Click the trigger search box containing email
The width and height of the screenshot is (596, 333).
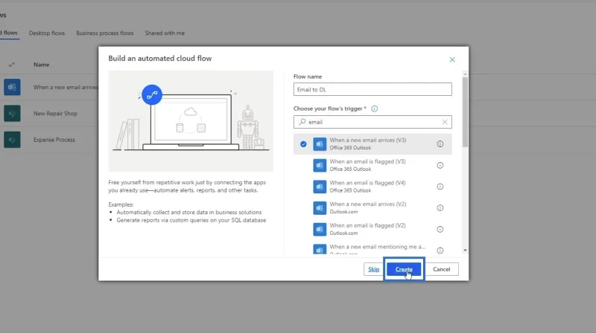(372, 122)
